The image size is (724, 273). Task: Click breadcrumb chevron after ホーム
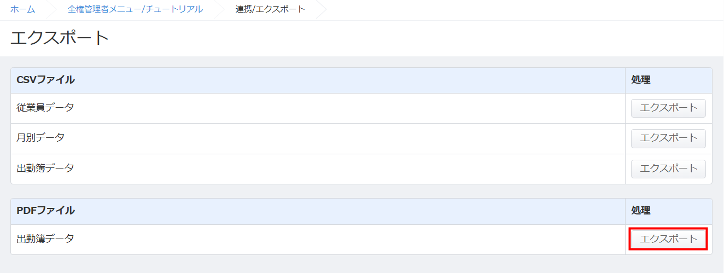coord(52,9)
